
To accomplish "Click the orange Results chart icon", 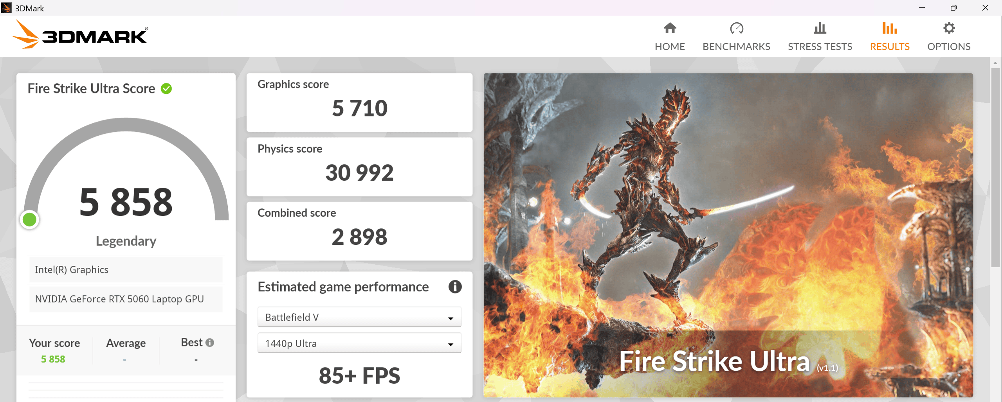I will pyautogui.click(x=889, y=28).
